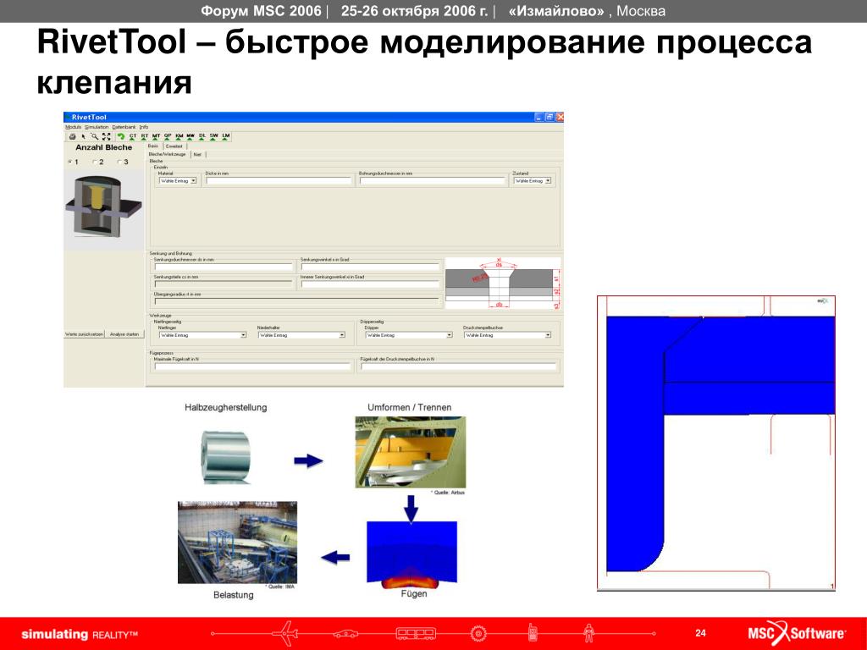Open the Material dropdown
Image resolution: width=867 pixels, height=650 pixels.
pos(178,181)
